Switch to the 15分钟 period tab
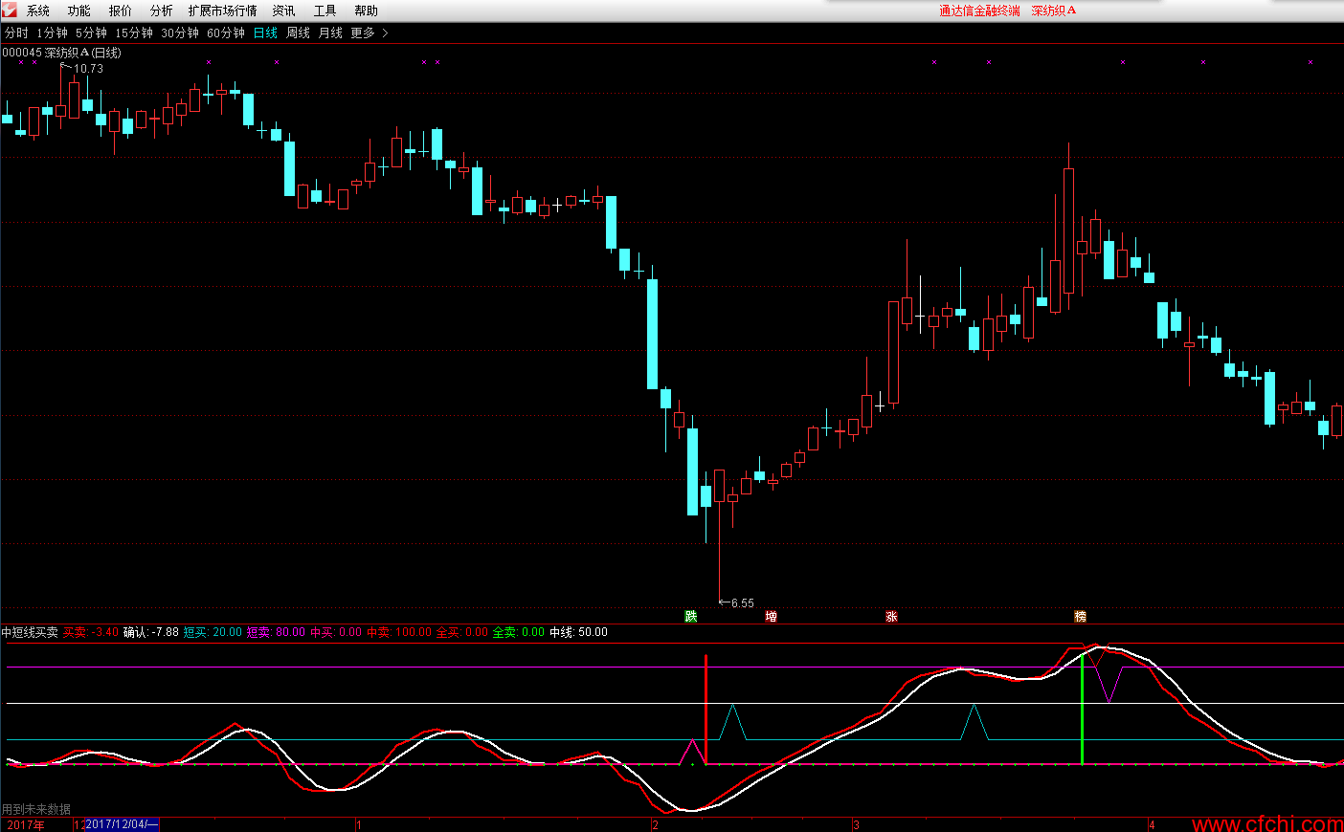This screenshot has width=1344, height=832. click(134, 33)
